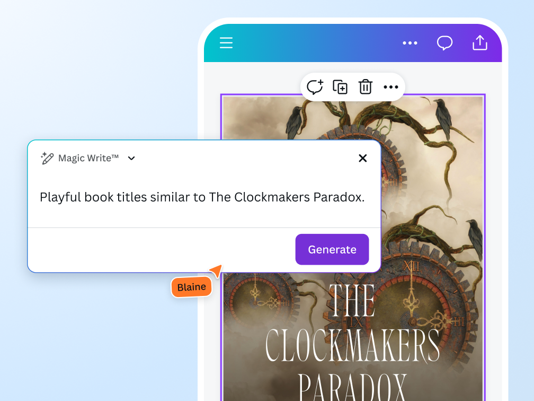Click into the Playful book titles prompt field
The width and height of the screenshot is (534, 401).
202,197
